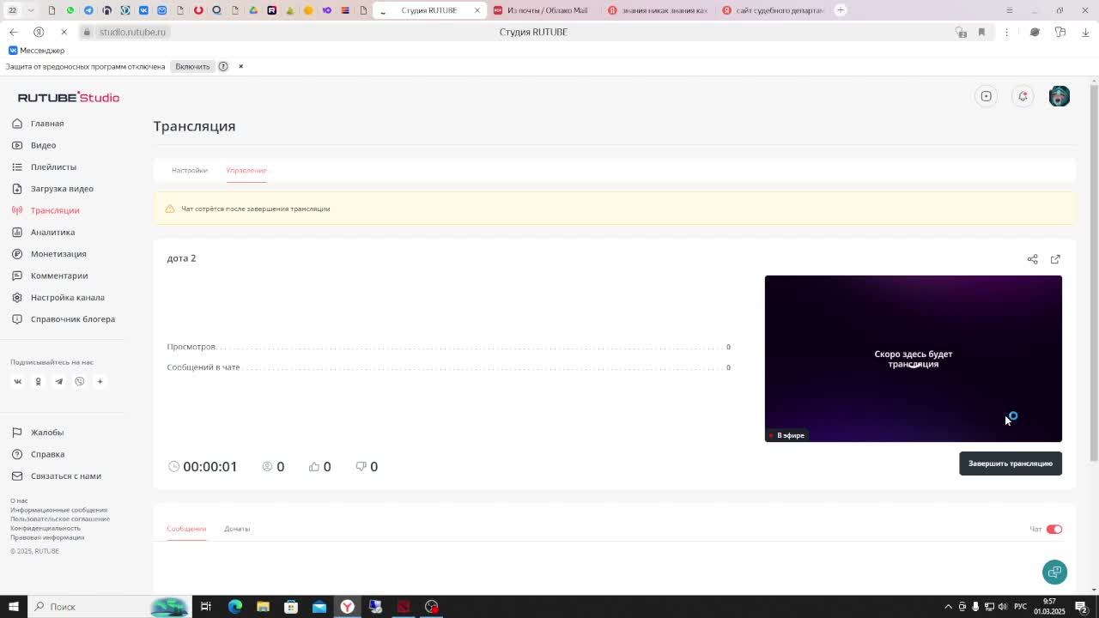Dismiss the malware protection notice
1099x618 pixels.
[240, 66]
